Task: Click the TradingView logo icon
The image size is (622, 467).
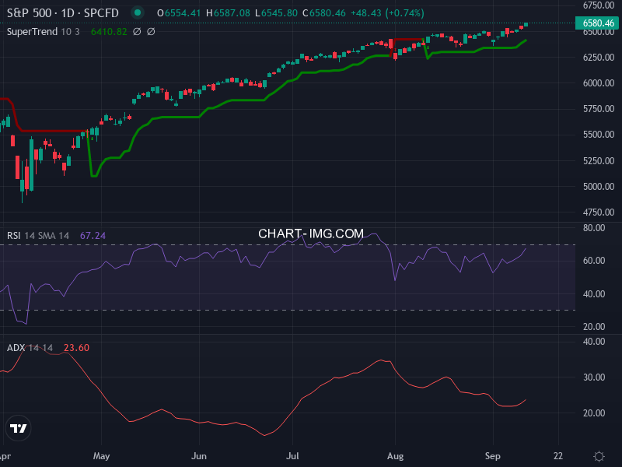Action: point(18,428)
